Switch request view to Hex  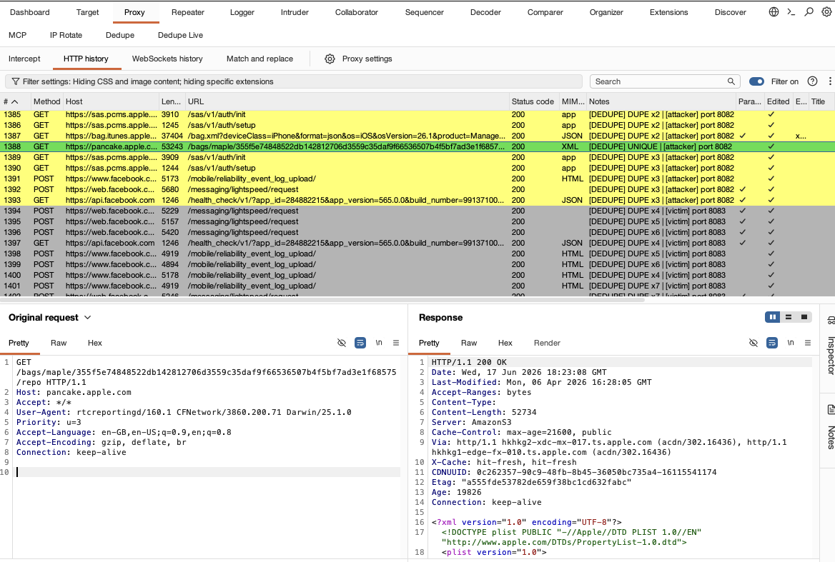pyautogui.click(x=95, y=343)
